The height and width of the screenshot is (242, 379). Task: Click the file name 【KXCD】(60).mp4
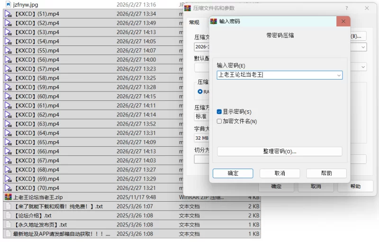pos(36,97)
